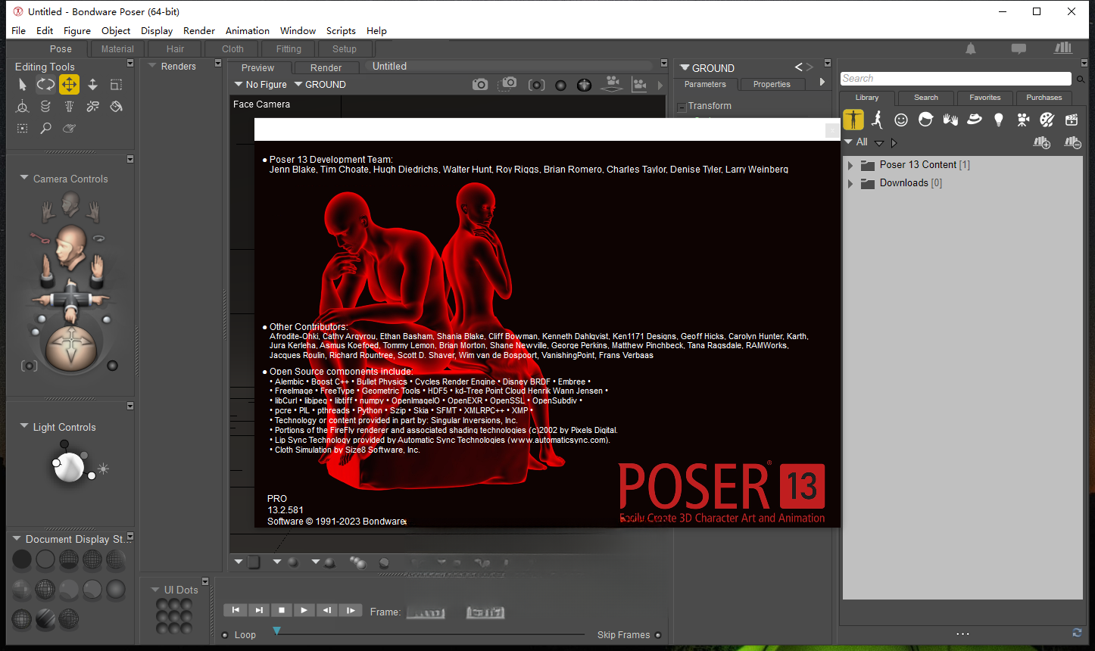Screen dimensions: 1095x651
Task: Play the animation
Action: 304,610
